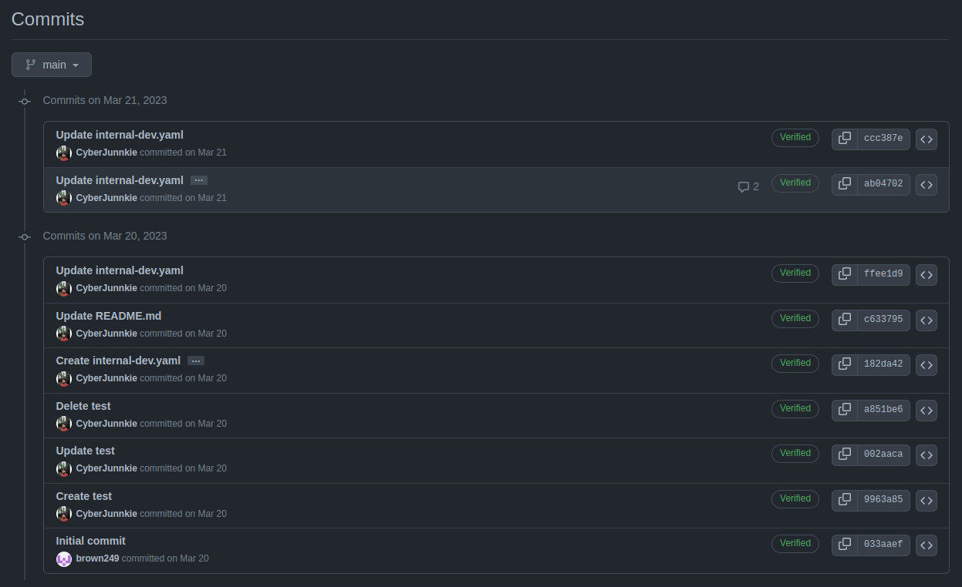Open comments icon on commit ab04702

click(748, 186)
